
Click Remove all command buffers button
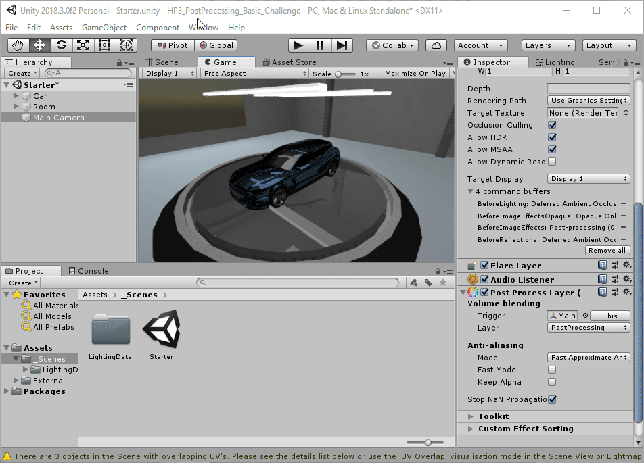[607, 251]
